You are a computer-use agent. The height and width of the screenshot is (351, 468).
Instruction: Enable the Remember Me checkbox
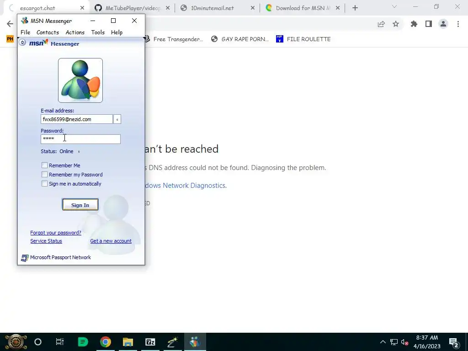click(x=44, y=165)
